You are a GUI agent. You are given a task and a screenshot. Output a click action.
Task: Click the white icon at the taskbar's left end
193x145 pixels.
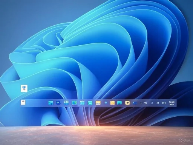pos(23,102)
